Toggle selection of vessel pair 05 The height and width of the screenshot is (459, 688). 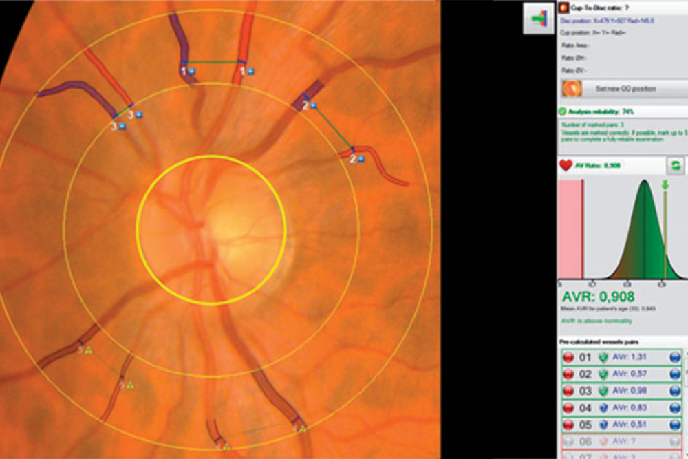point(619,423)
